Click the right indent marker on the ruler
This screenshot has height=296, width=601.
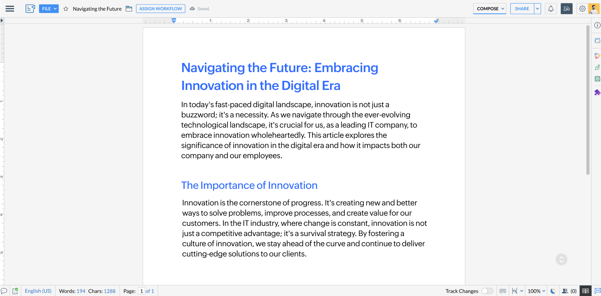(x=436, y=21)
